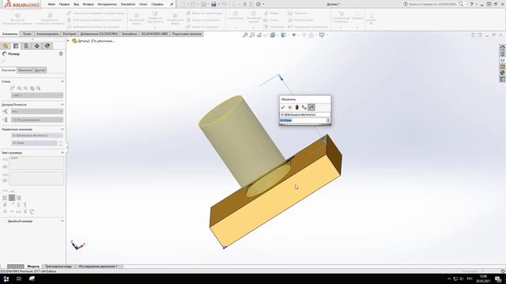Screen dimensions: 506x284
Task: Click Zoom to Fit magnifier icon
Action: point(245,35)
